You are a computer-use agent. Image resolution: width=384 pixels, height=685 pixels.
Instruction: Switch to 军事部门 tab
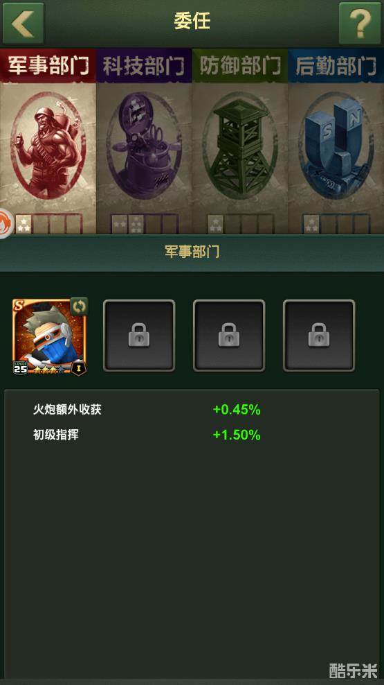pyautogui.click(x=48, y=66)
